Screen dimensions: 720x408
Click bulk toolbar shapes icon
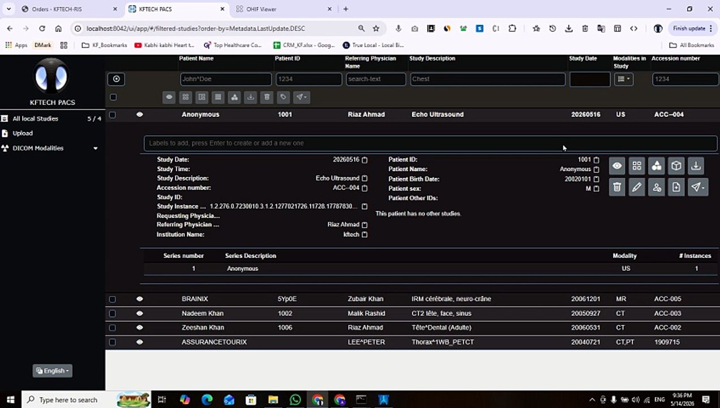[x=234, y=97]
